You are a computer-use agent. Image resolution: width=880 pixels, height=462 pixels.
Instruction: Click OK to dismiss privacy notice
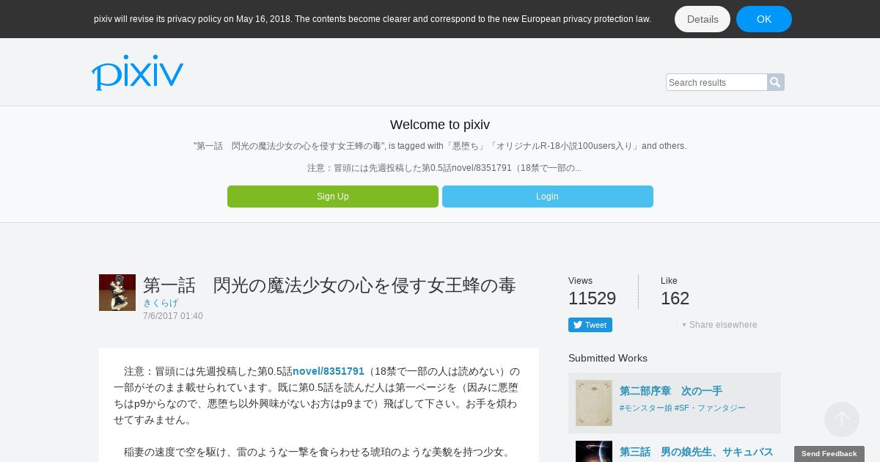click(764, 19)
